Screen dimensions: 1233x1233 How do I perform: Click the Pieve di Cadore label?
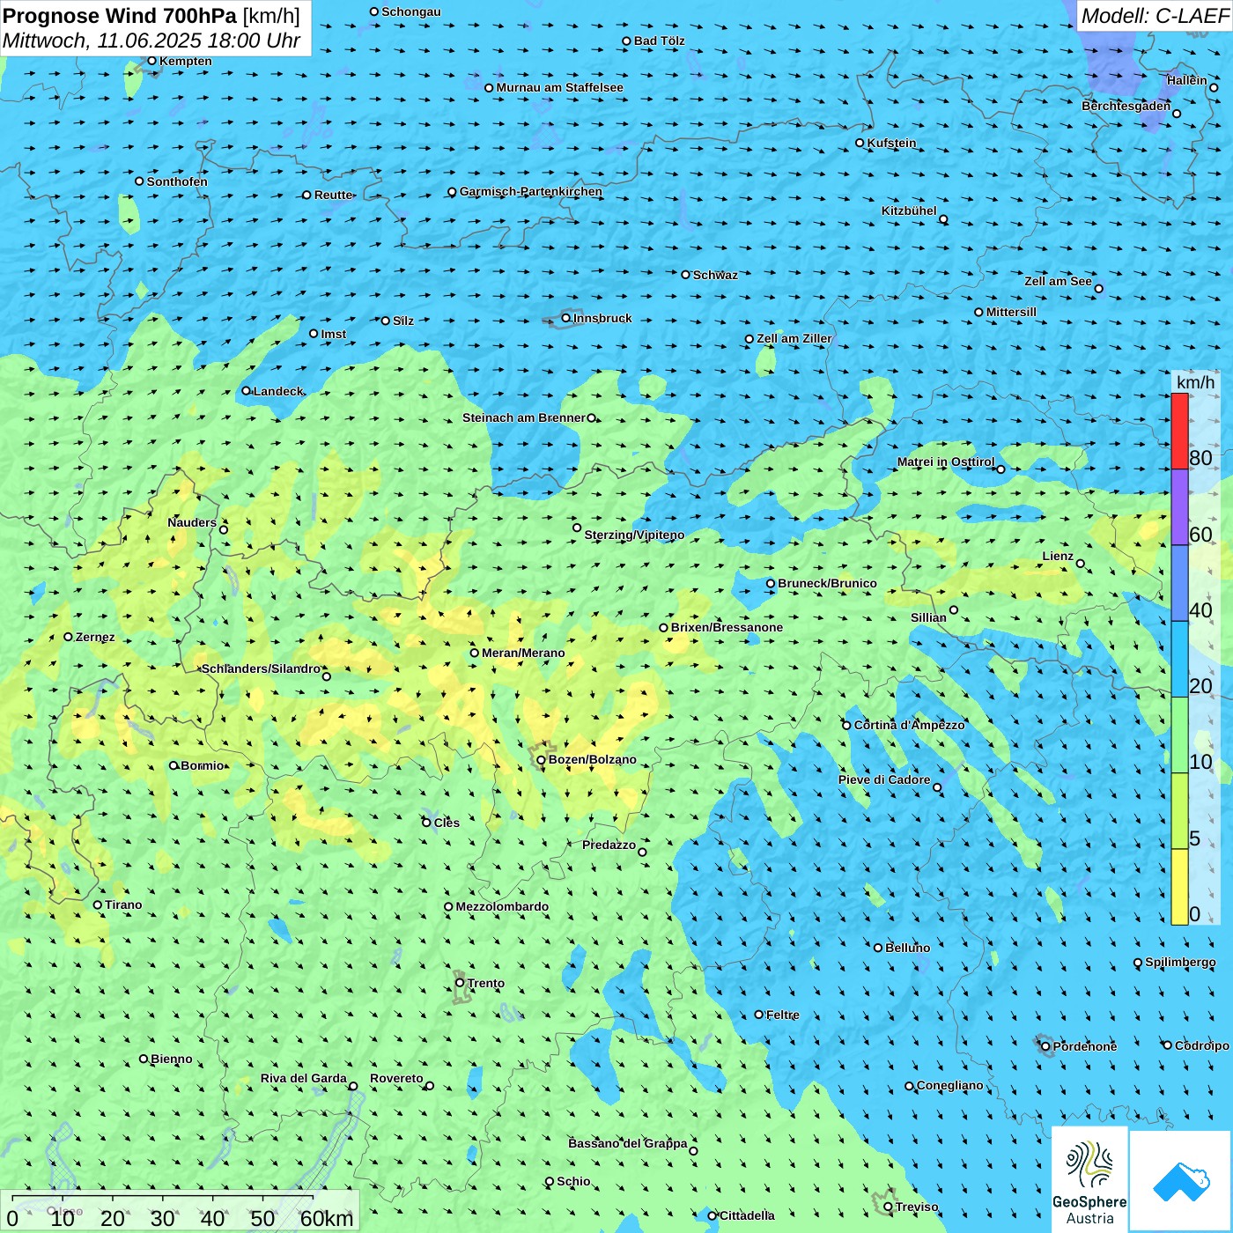pos(884,779)
